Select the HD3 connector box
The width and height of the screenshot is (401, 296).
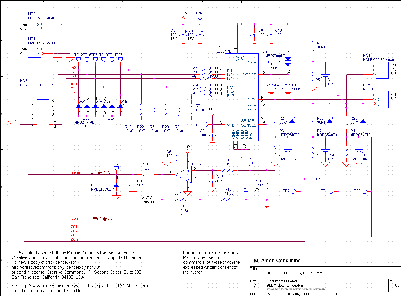[35, 26]
